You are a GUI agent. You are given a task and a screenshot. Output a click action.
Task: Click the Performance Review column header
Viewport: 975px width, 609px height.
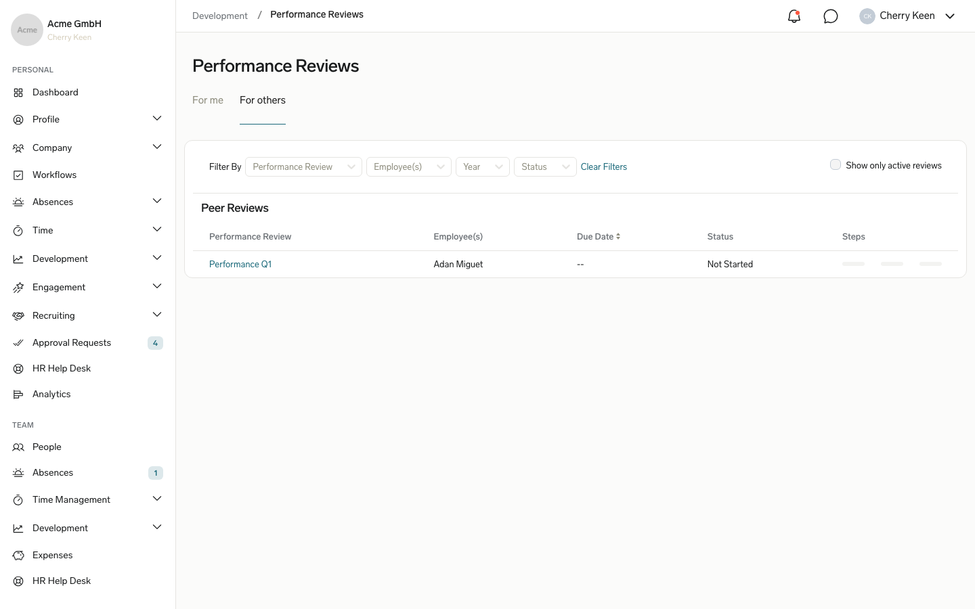251,237
